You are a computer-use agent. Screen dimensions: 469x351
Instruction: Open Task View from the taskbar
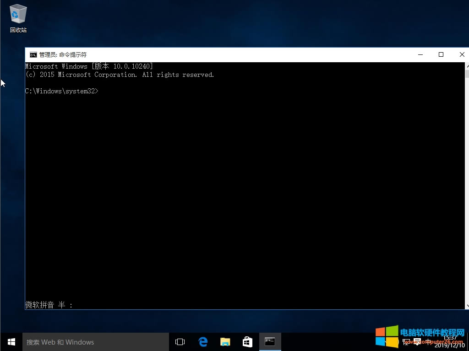[180, 342]
